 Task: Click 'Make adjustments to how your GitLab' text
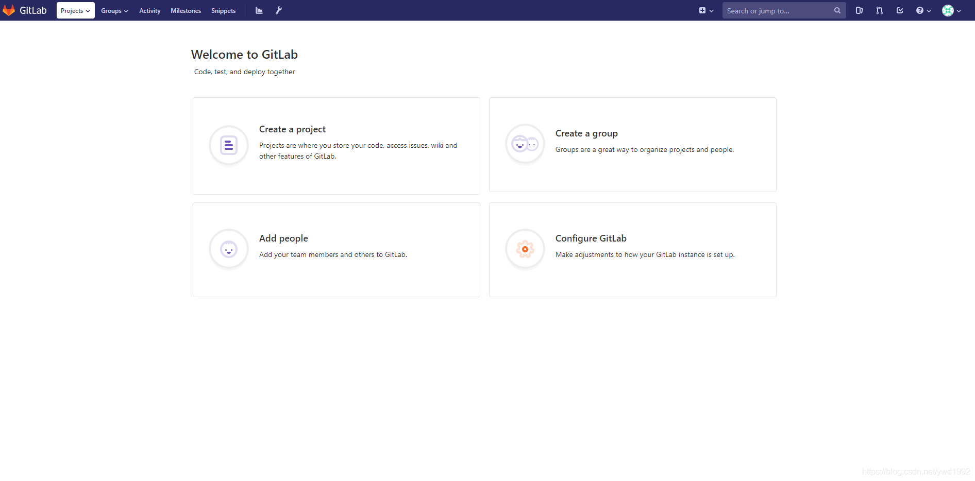(645, 255)
